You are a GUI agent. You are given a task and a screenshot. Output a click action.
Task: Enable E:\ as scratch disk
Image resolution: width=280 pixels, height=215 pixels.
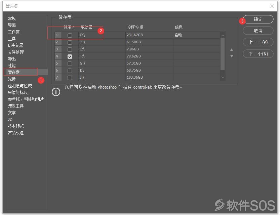pyautogui.click(x=70, y=49)
